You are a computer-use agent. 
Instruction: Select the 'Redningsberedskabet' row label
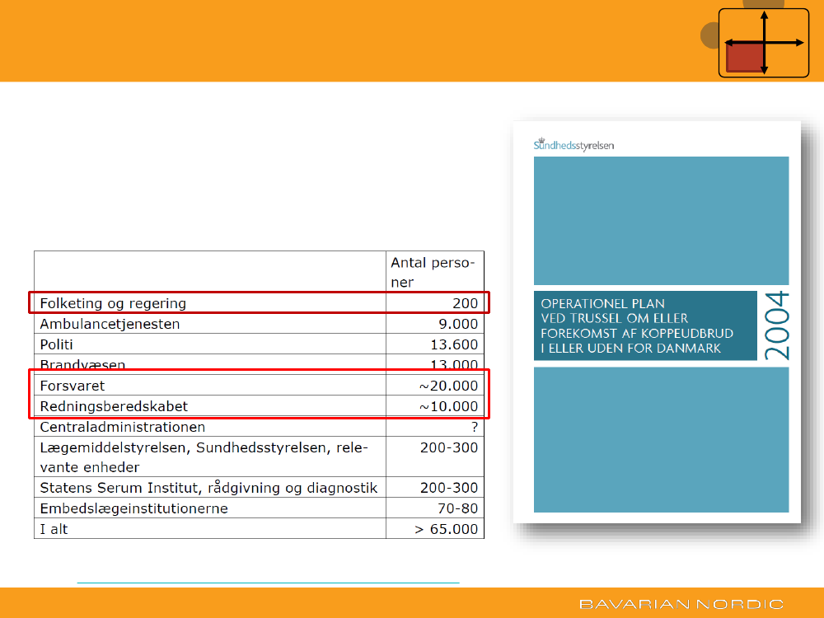tap(114, 406)
